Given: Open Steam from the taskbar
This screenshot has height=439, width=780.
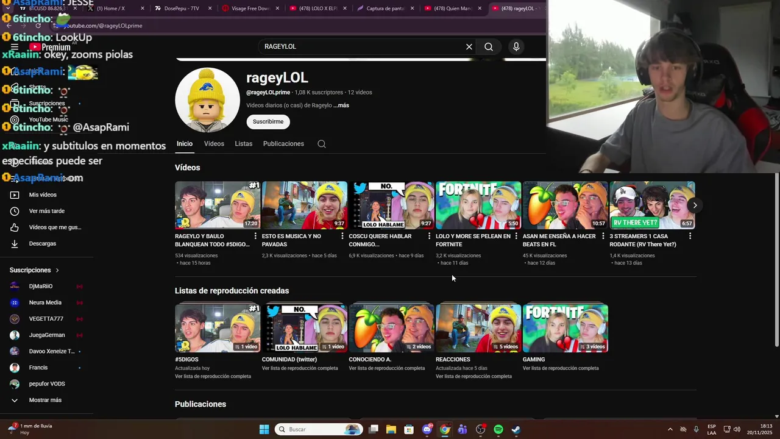Looking at the screenshot, I should 516,429.
